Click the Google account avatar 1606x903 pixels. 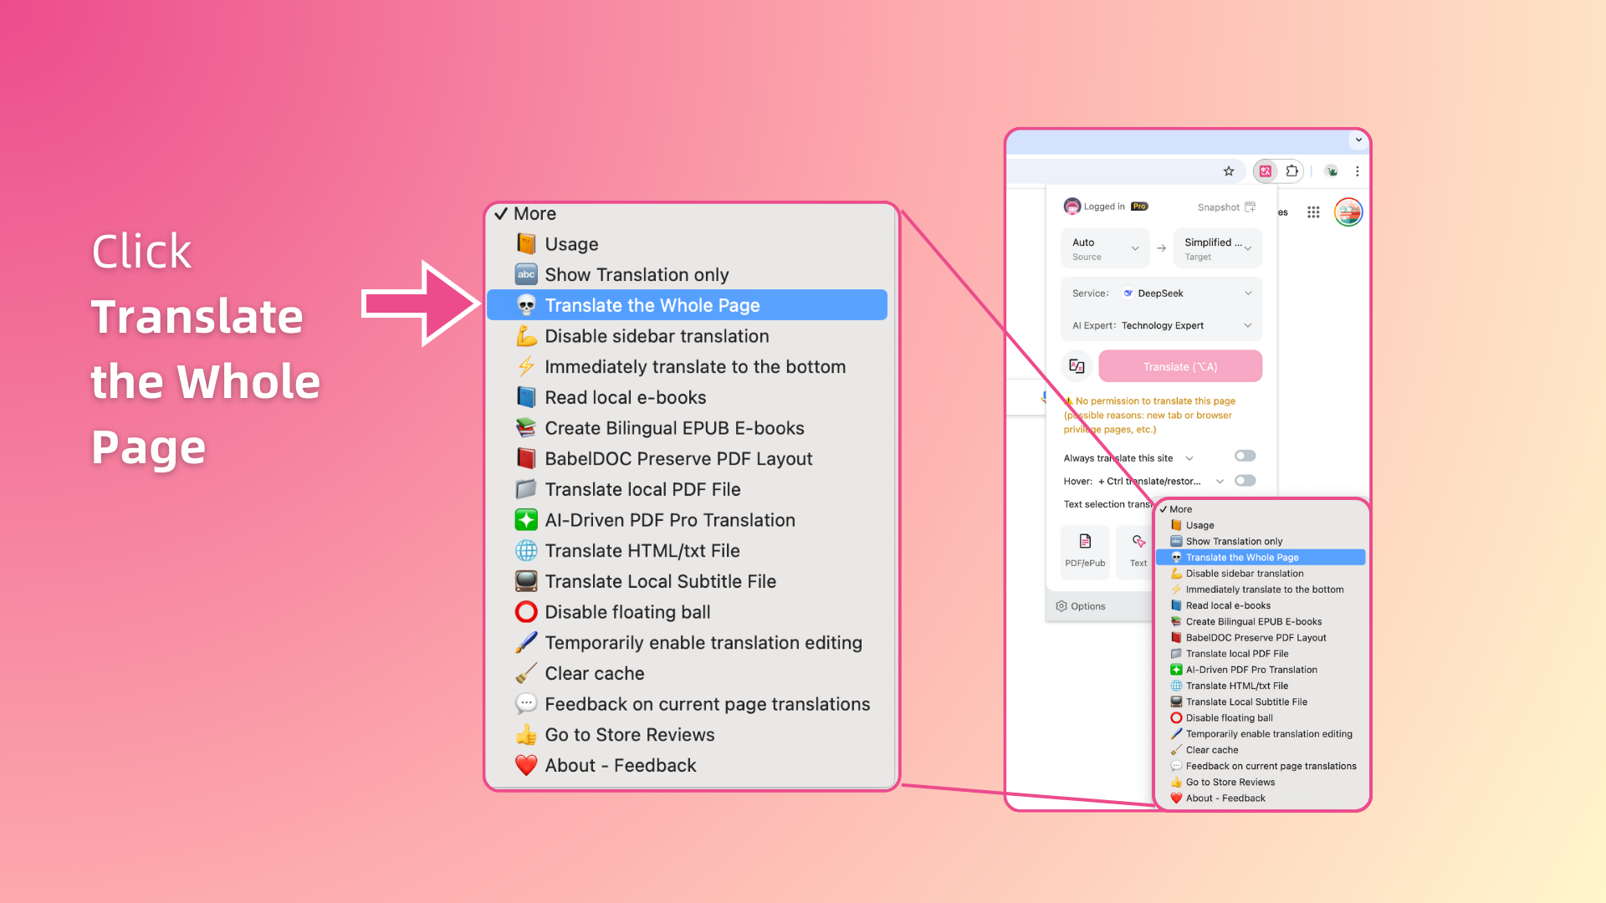(1348, 212)
